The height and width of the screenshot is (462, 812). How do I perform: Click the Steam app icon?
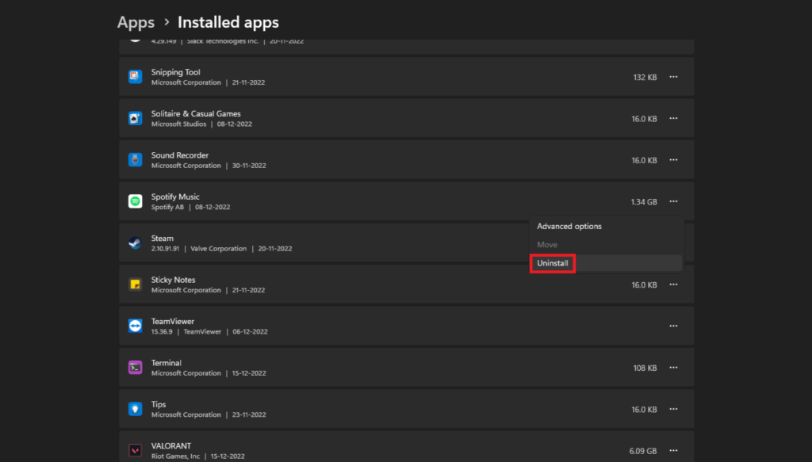point(135,243)
